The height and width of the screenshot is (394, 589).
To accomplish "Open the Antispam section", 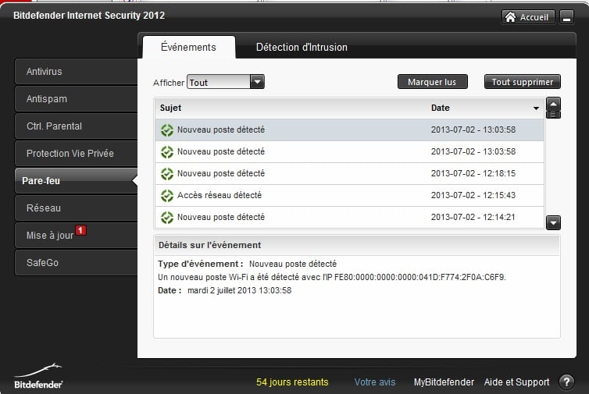I will click(x=76, y=98).
